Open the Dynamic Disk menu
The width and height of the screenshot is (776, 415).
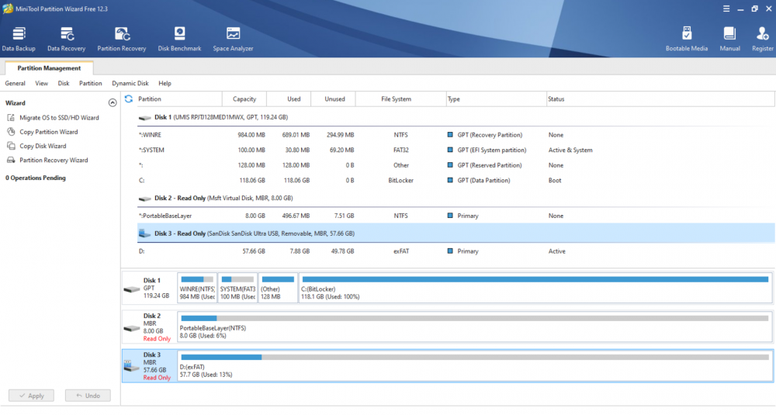click(x=130, y=83)
